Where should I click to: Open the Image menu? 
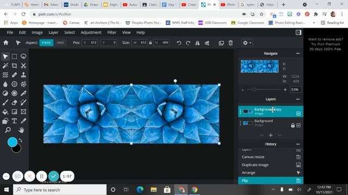tap(37, 32)
